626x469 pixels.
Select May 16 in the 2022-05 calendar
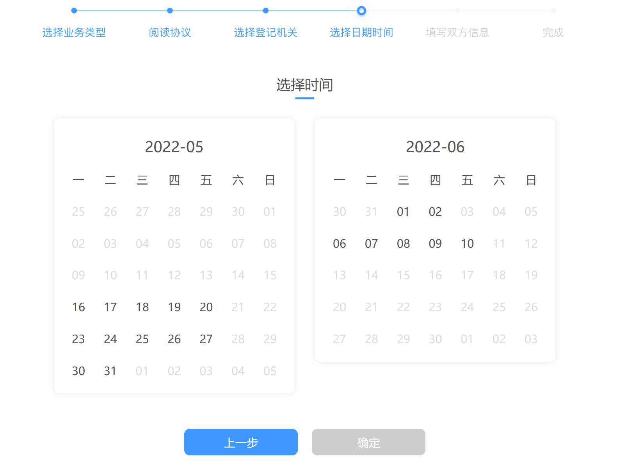78,307
